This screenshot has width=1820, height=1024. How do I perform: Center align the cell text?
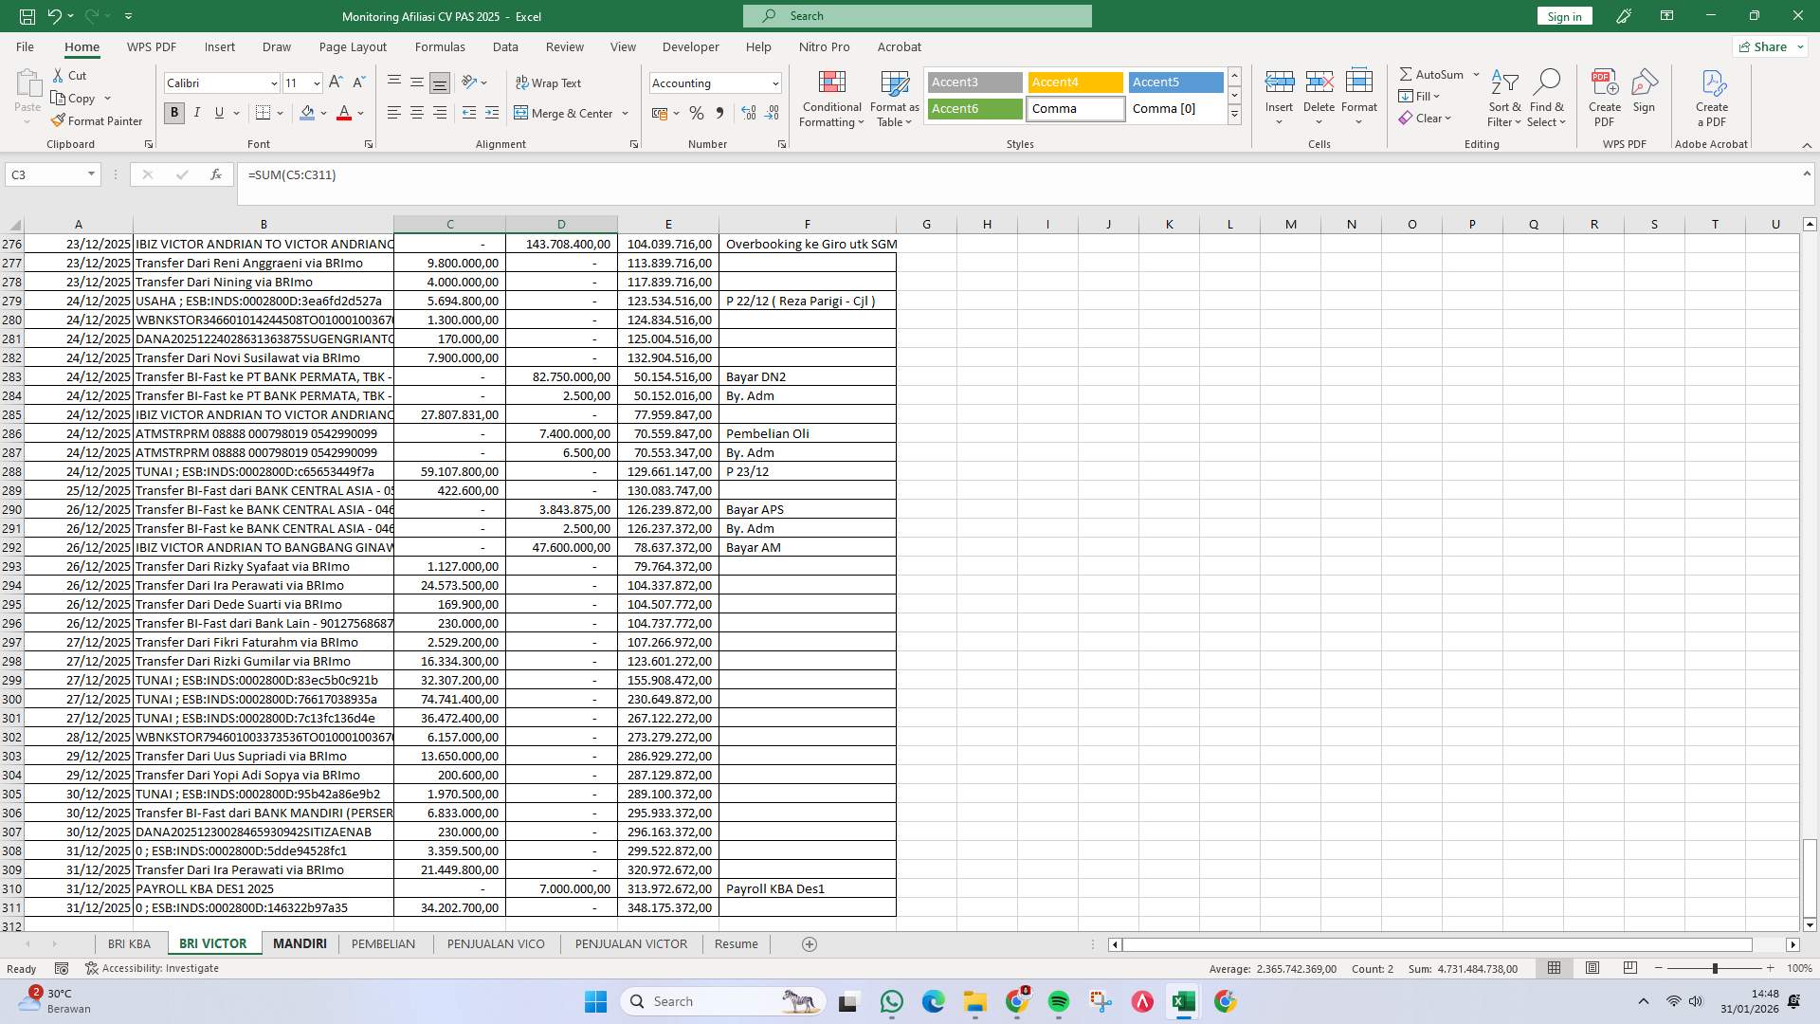coord(417,113)
